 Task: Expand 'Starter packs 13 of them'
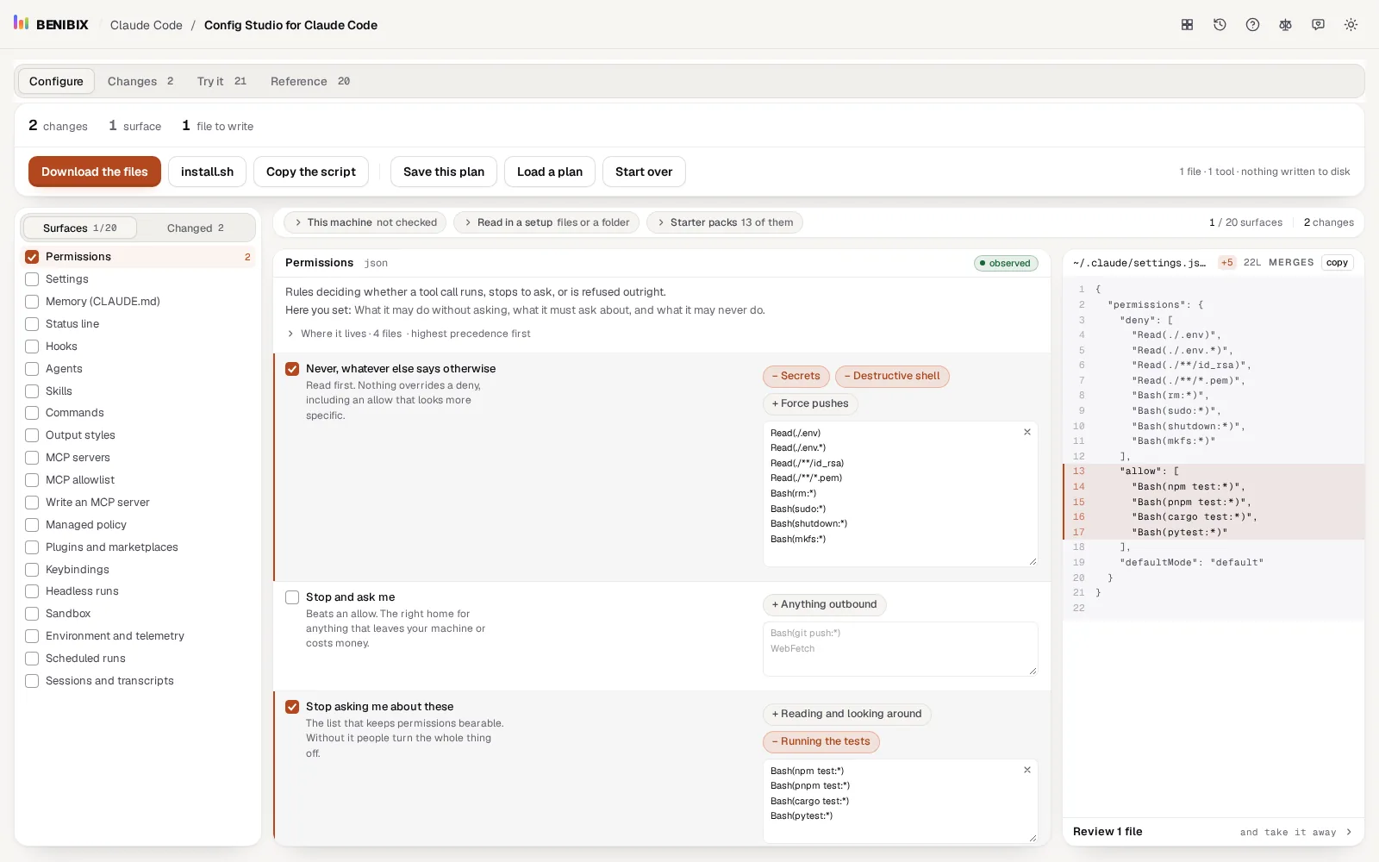coord(724,222)
